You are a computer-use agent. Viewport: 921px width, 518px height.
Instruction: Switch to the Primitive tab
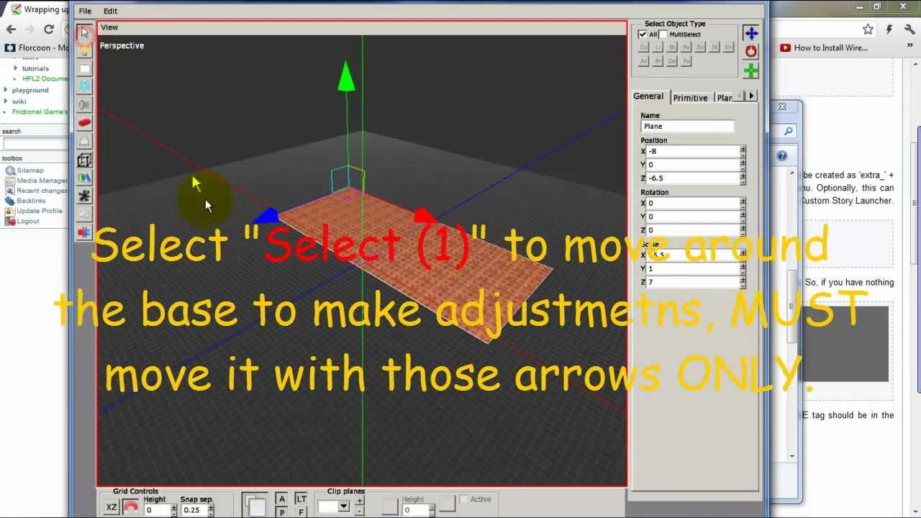click(690, 98)
